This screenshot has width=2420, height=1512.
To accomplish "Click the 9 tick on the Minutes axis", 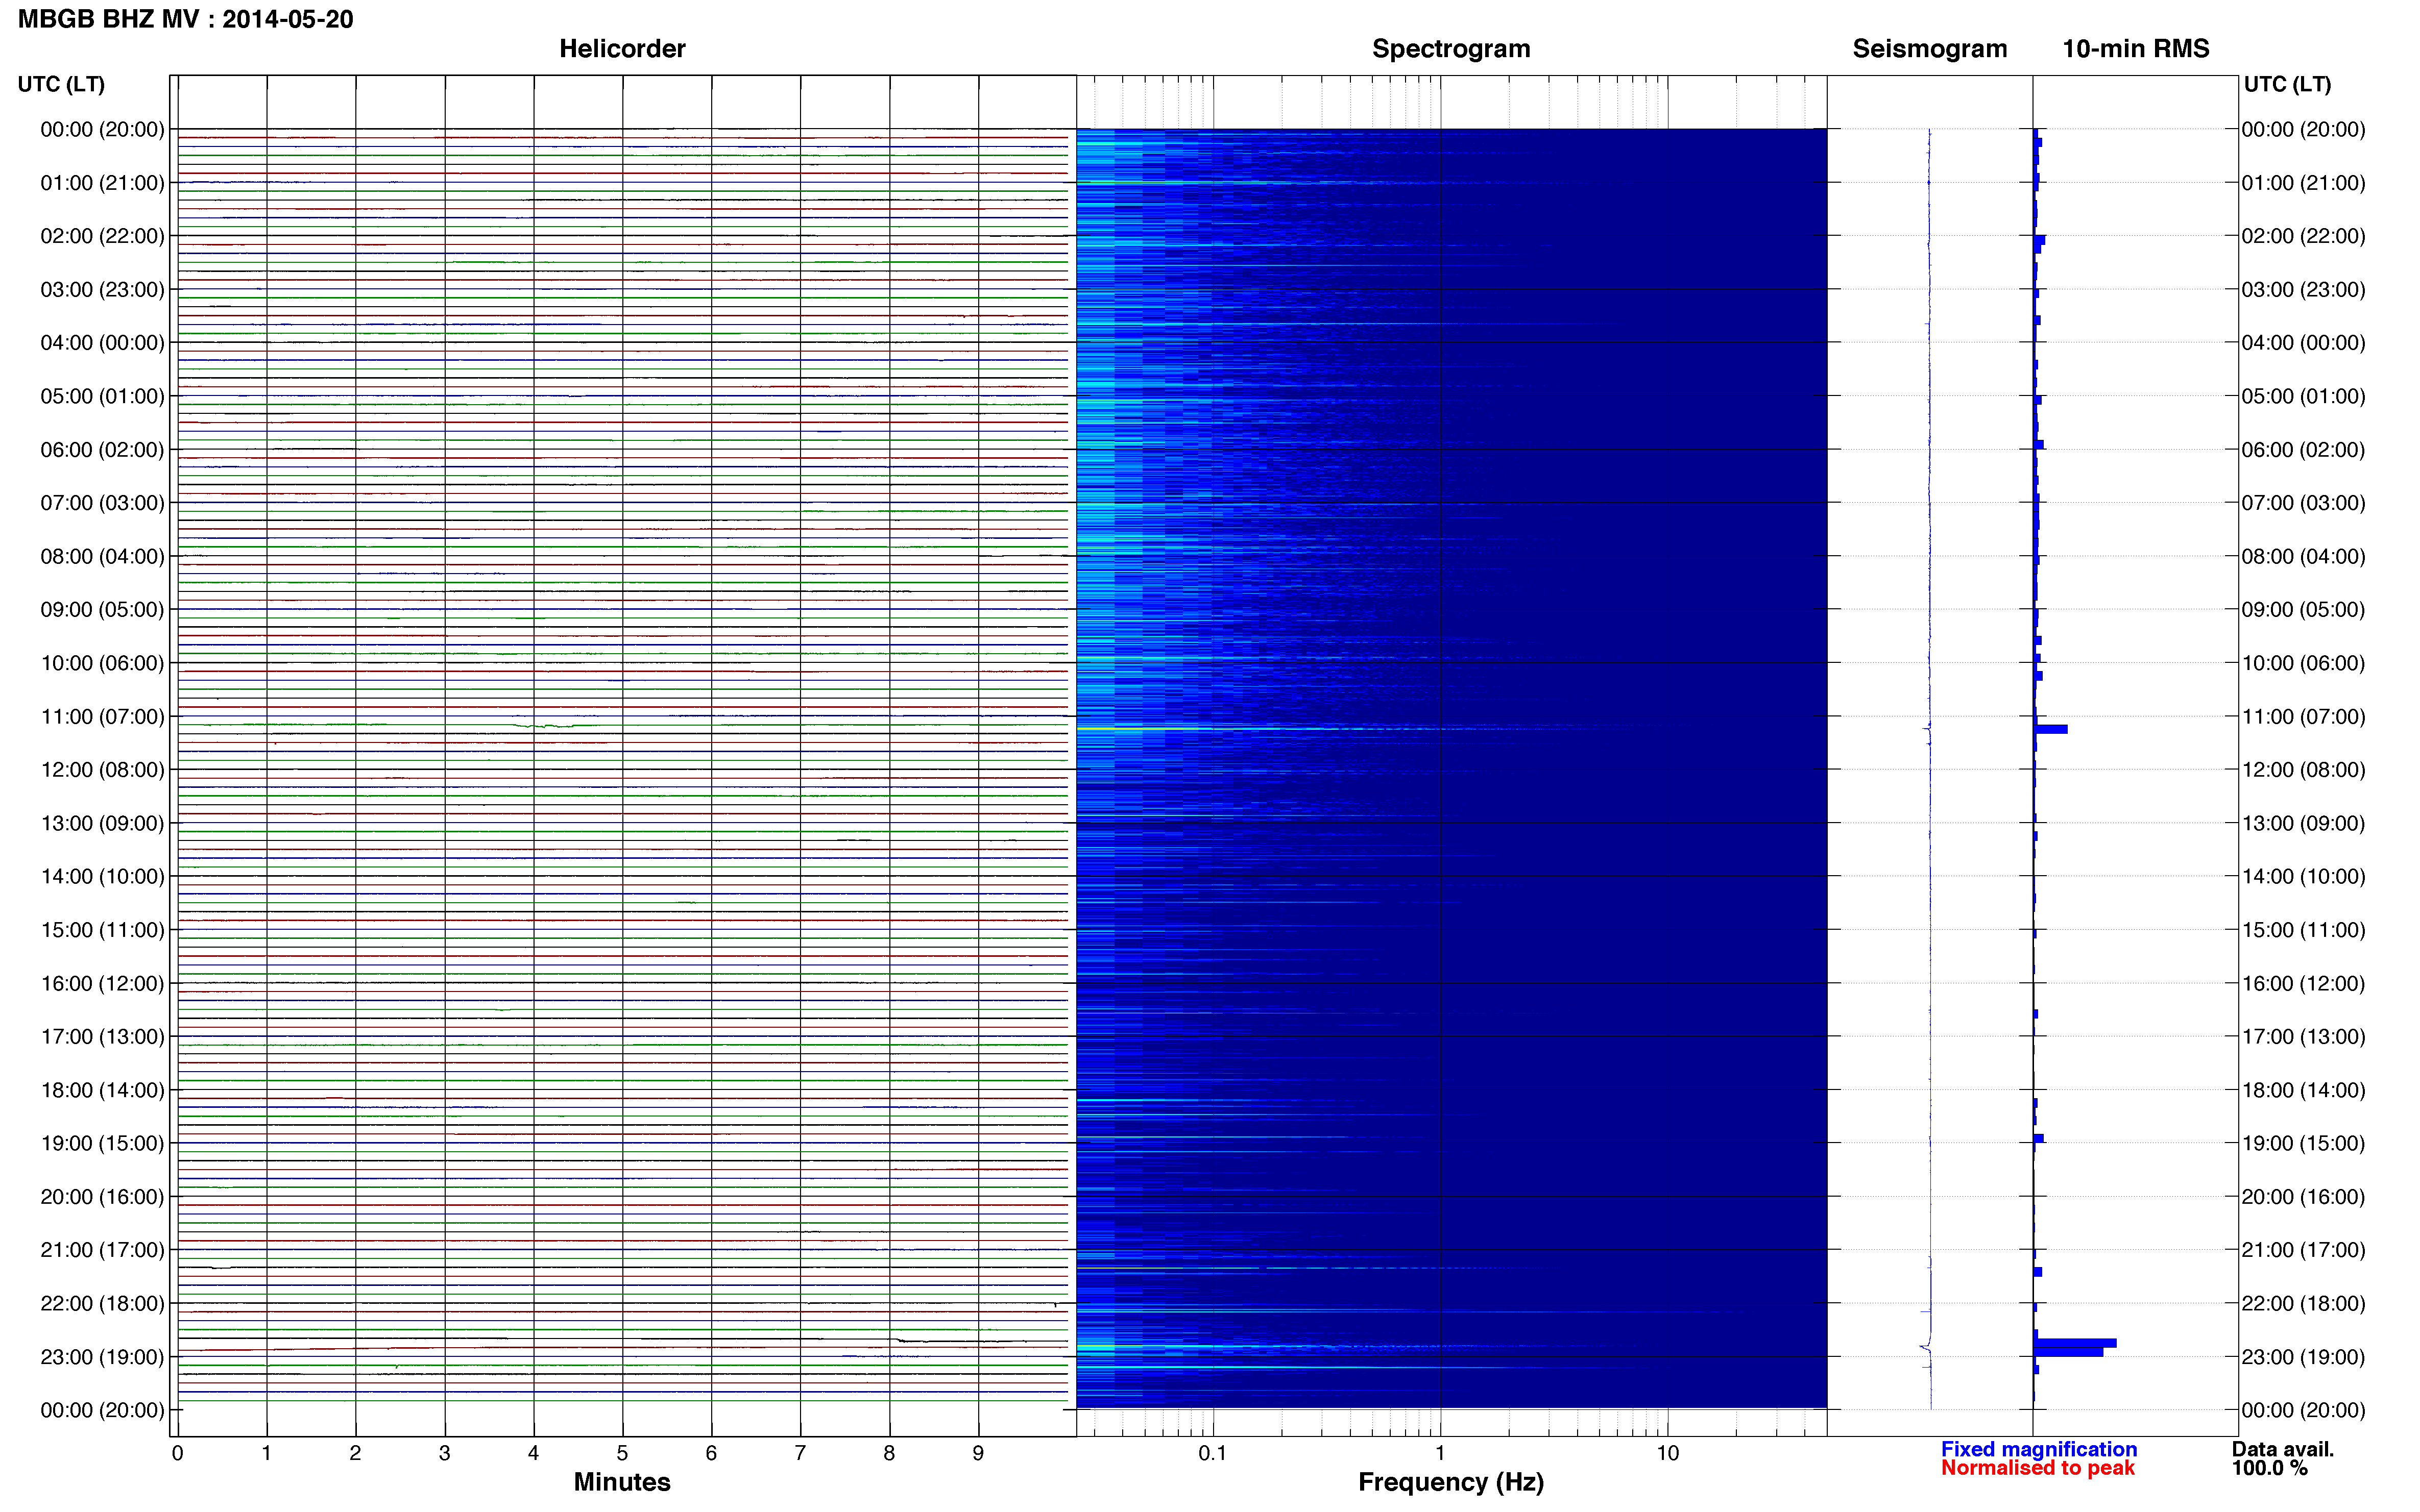I will (978, 1453).
